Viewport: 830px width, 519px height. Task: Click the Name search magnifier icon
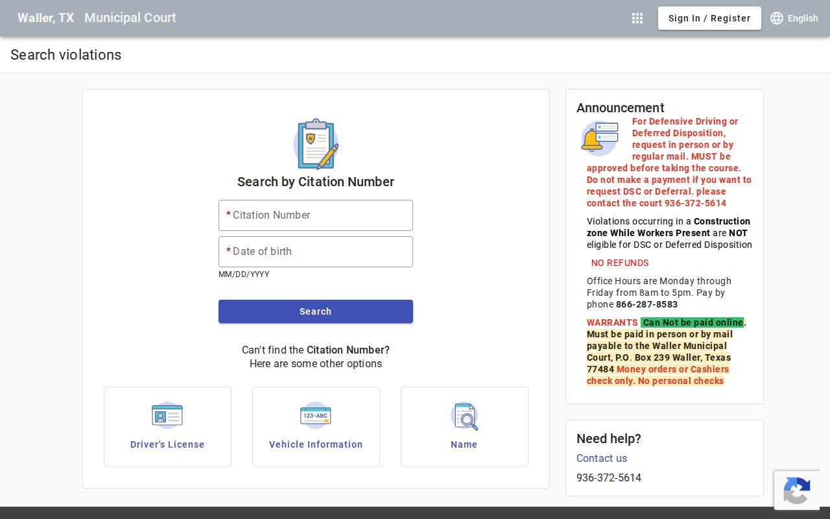(x=464, y=416)
